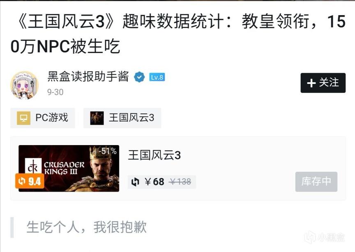Open the author name 黑盒读报助手酱
This screenshot has height=252, width=355.
88,76
